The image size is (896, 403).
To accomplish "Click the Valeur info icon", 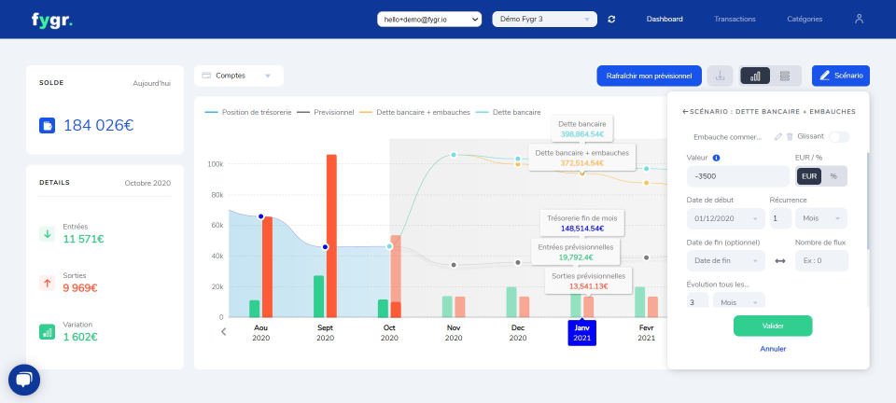I will (717, 158).
